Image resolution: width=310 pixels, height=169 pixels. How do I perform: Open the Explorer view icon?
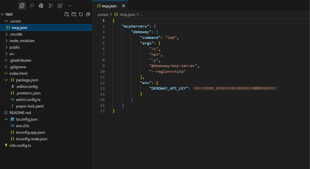tap(22, 6)
